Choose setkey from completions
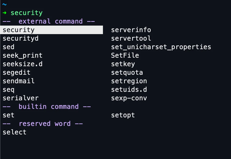Screen dimensions: 231x159 click(x=123, y=64)
